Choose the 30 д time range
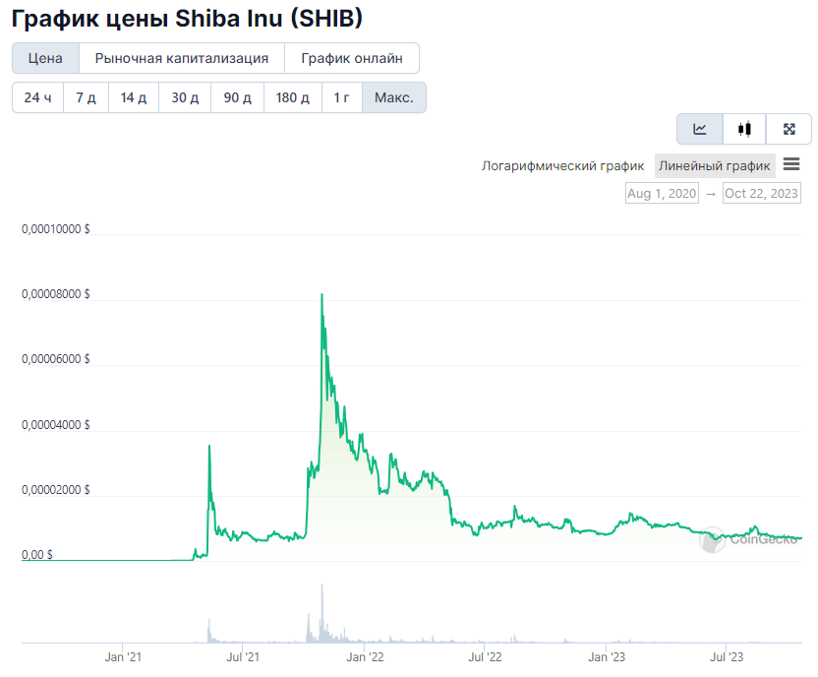This screenshot has width=818, height=677. pyautogui.click(x=185, y=97)
